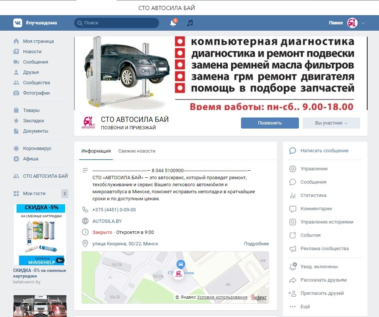The height and width of the screenshot is (317, 379).
Task: Click the VK logo icon
Action: [18, 23]
